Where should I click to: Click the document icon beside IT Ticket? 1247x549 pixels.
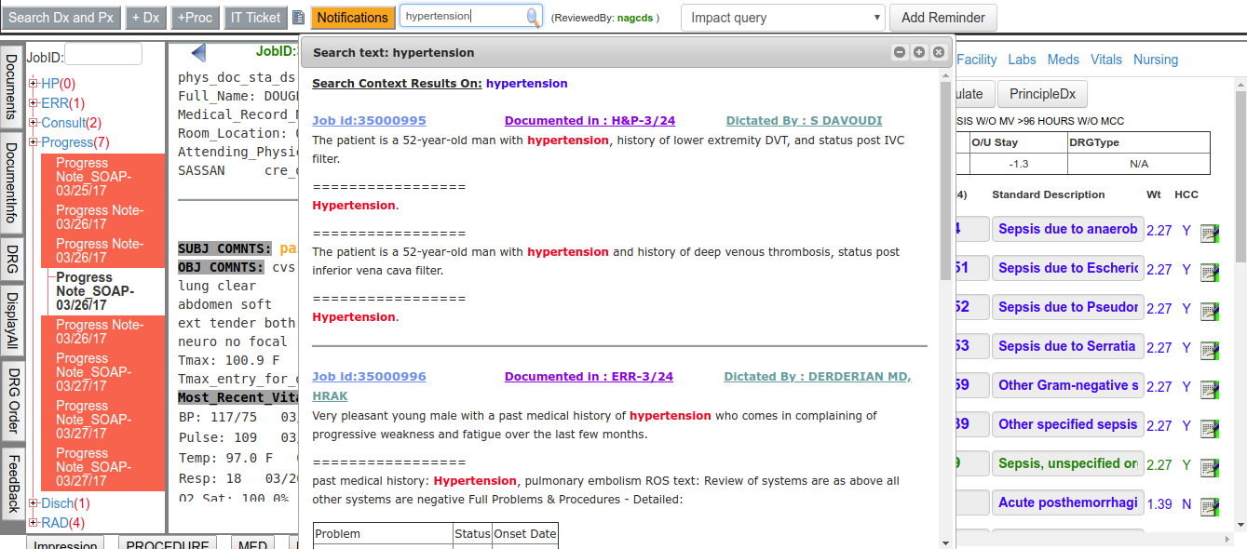tap(298, 18)
